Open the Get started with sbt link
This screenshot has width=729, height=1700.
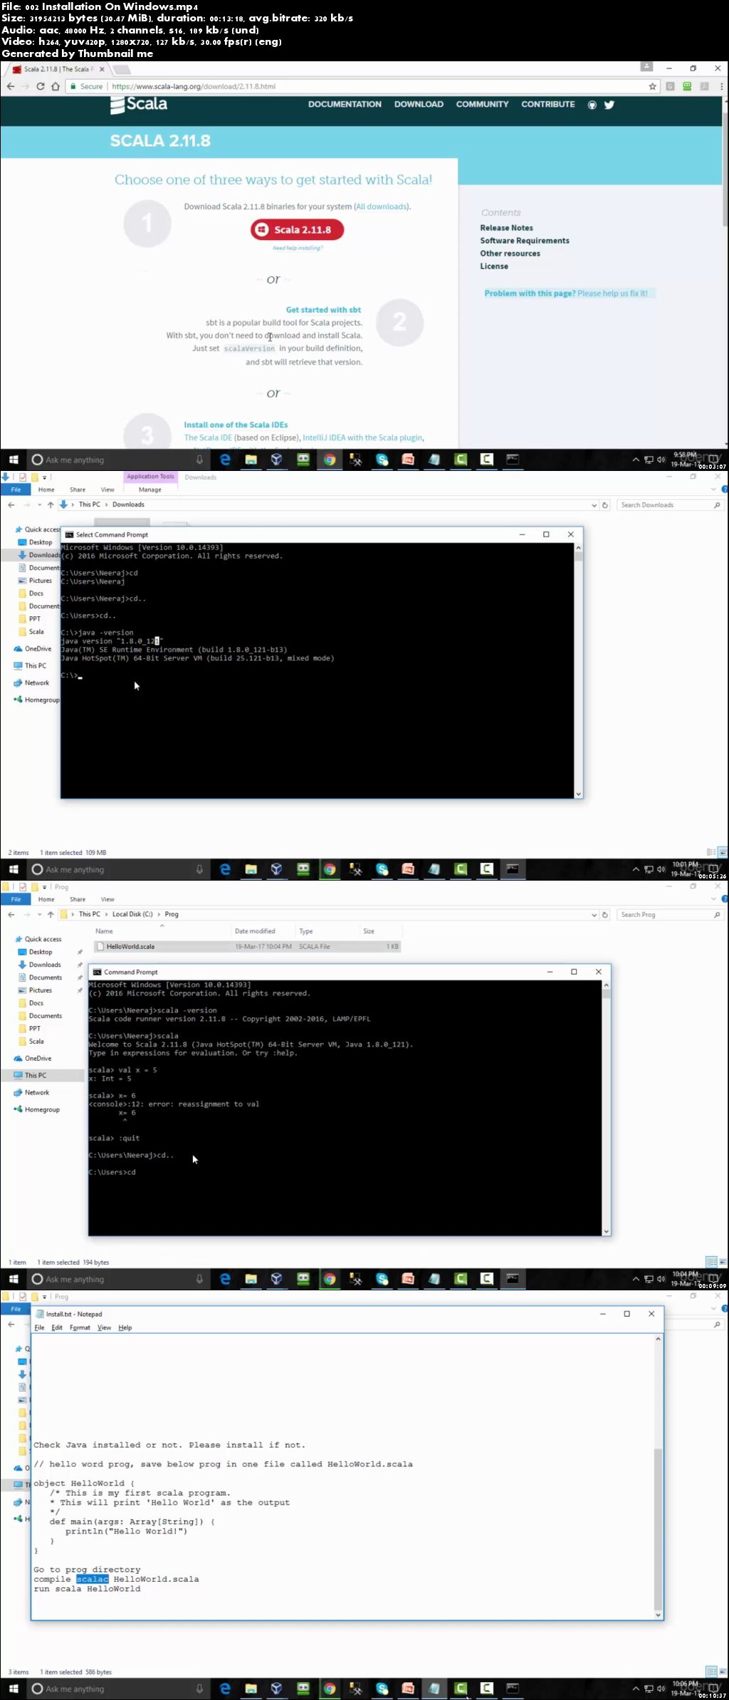tap(323, 310)
